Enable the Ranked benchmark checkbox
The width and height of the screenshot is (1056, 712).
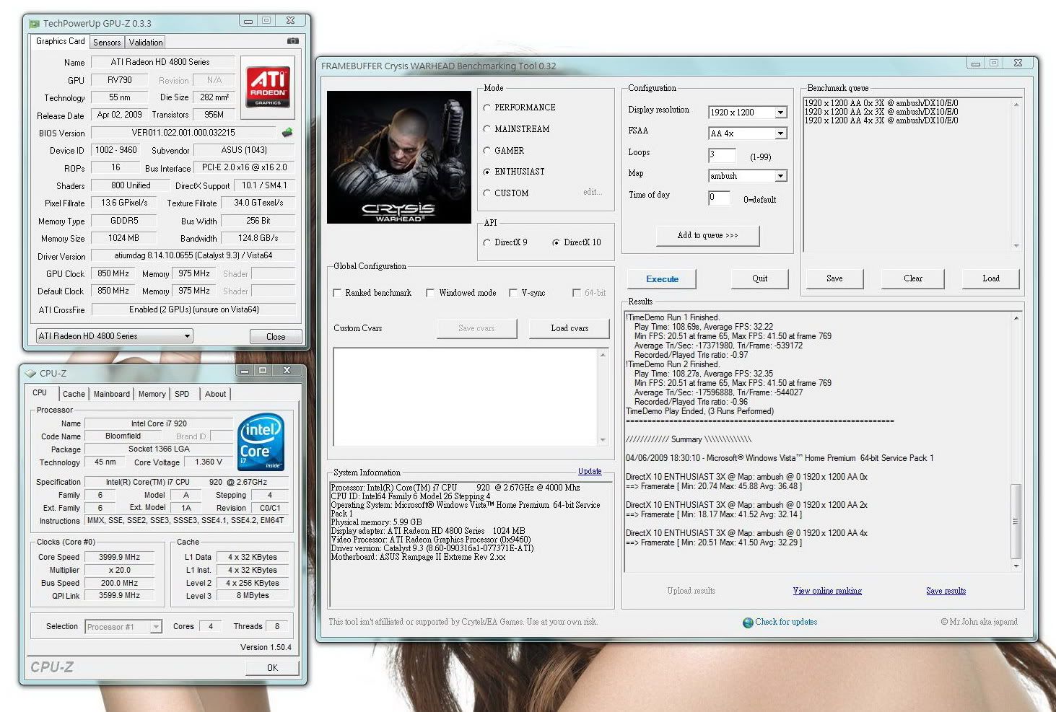tap(337, 293)
